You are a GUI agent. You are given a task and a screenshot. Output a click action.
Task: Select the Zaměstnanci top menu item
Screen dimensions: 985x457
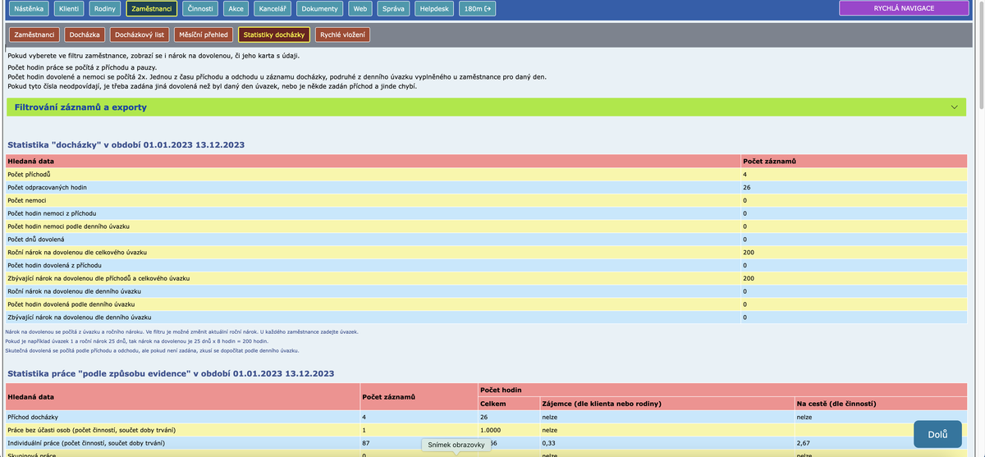(x=151, y=8)
